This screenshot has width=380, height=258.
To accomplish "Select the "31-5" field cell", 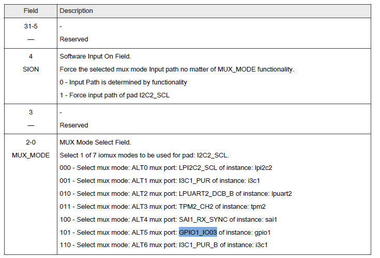I will coord(31,26).
